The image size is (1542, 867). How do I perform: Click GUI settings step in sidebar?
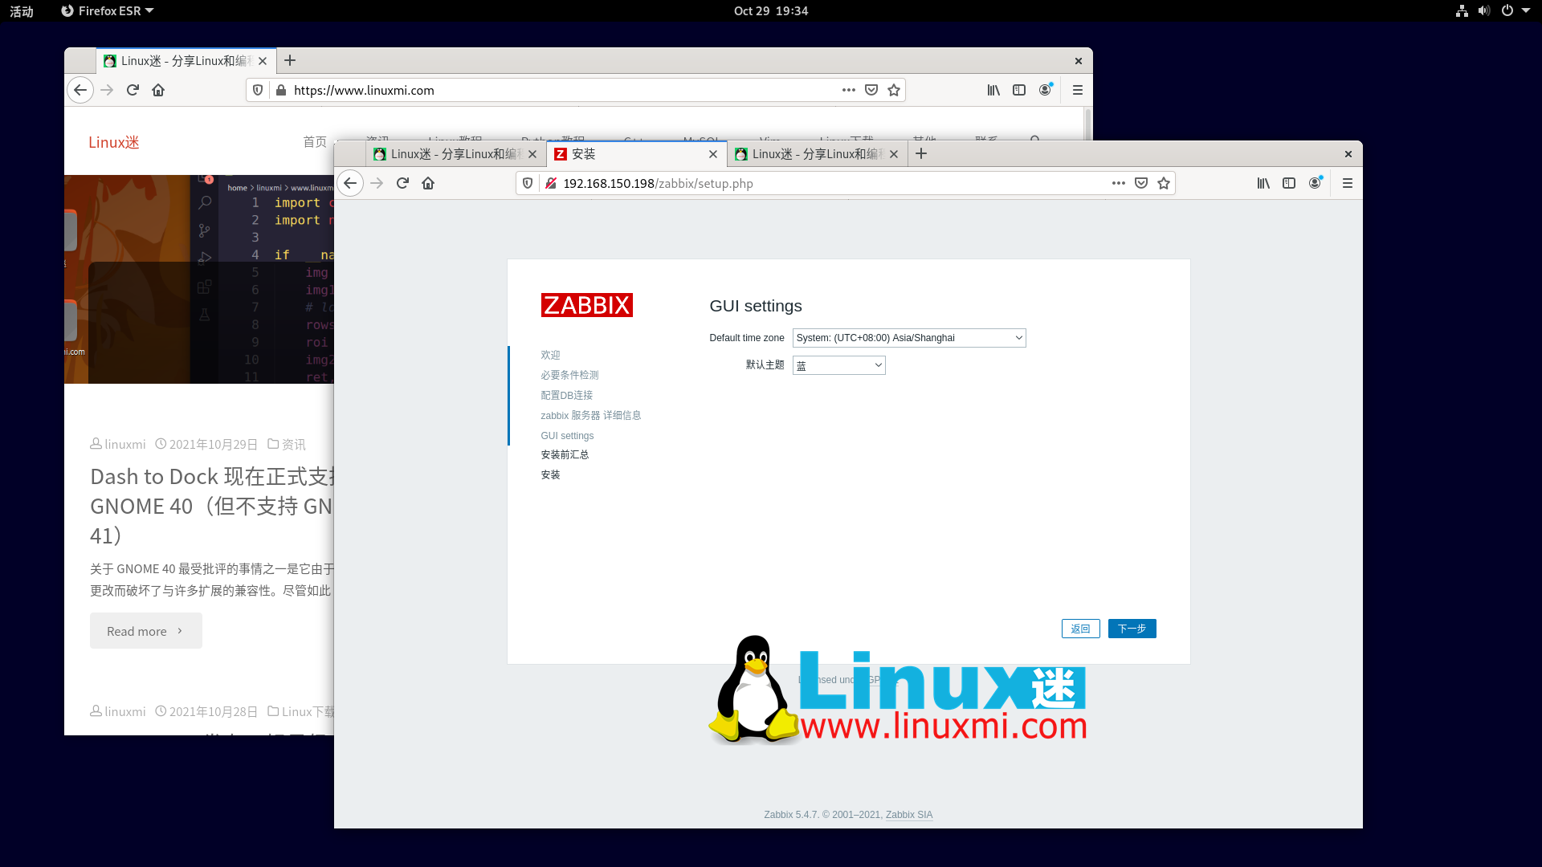pyautogui.click(x=567, y=436)
